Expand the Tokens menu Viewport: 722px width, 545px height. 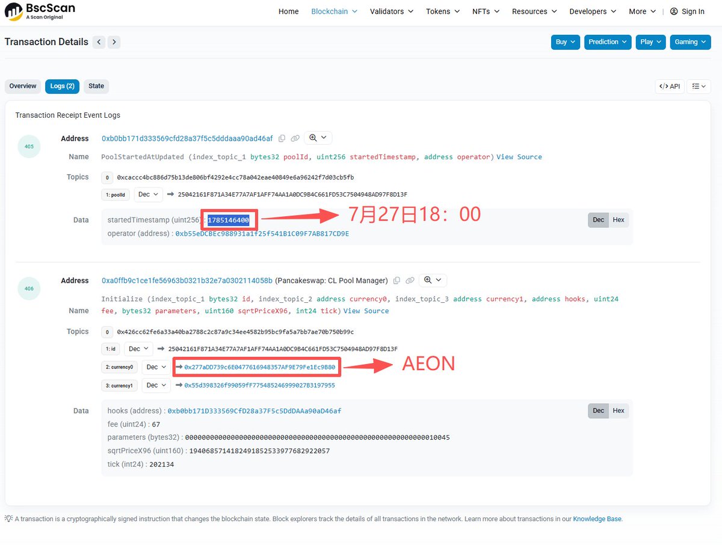click(443, 11)
